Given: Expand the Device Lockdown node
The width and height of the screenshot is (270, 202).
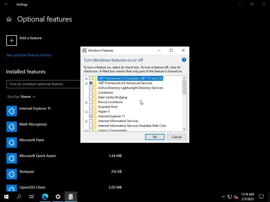Looking at the screenshot, I should point(86,102).
